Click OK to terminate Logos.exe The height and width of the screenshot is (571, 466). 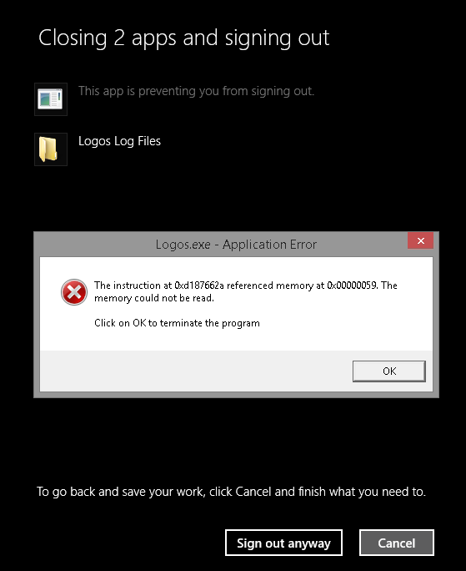tap(388, 371)
